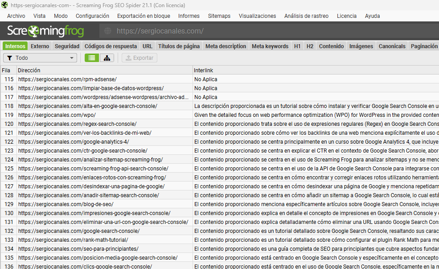The width and height of the screenshot is (439, 269).
Task: Open the Archivo menu
Action: (16, 16)
